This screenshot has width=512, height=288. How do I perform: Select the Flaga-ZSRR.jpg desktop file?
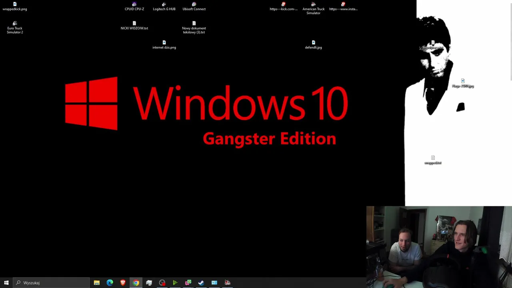(463, 83)
